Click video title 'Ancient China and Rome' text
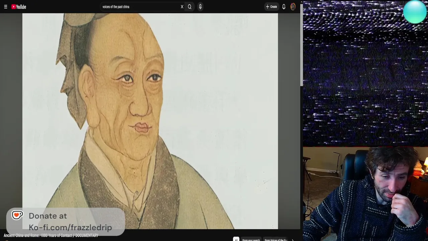 [x=51, y=236]
